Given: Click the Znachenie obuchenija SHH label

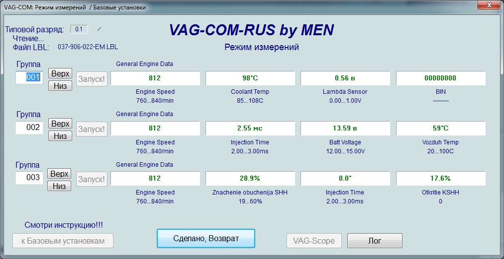Looking at the screenshot, I should [250, 193].
